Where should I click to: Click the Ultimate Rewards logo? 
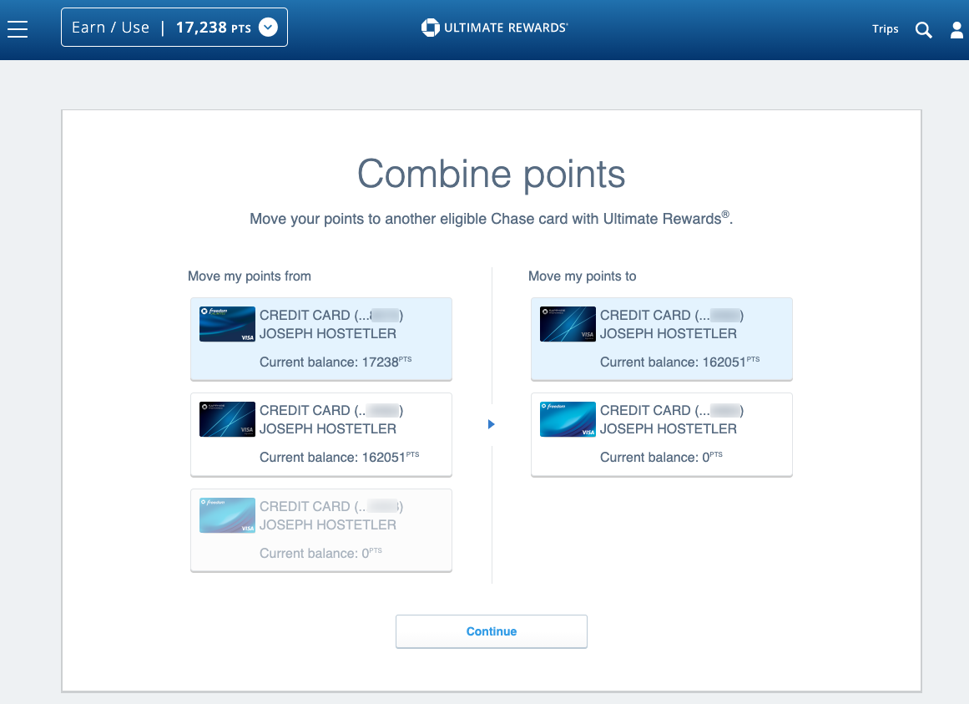[494, 28]
